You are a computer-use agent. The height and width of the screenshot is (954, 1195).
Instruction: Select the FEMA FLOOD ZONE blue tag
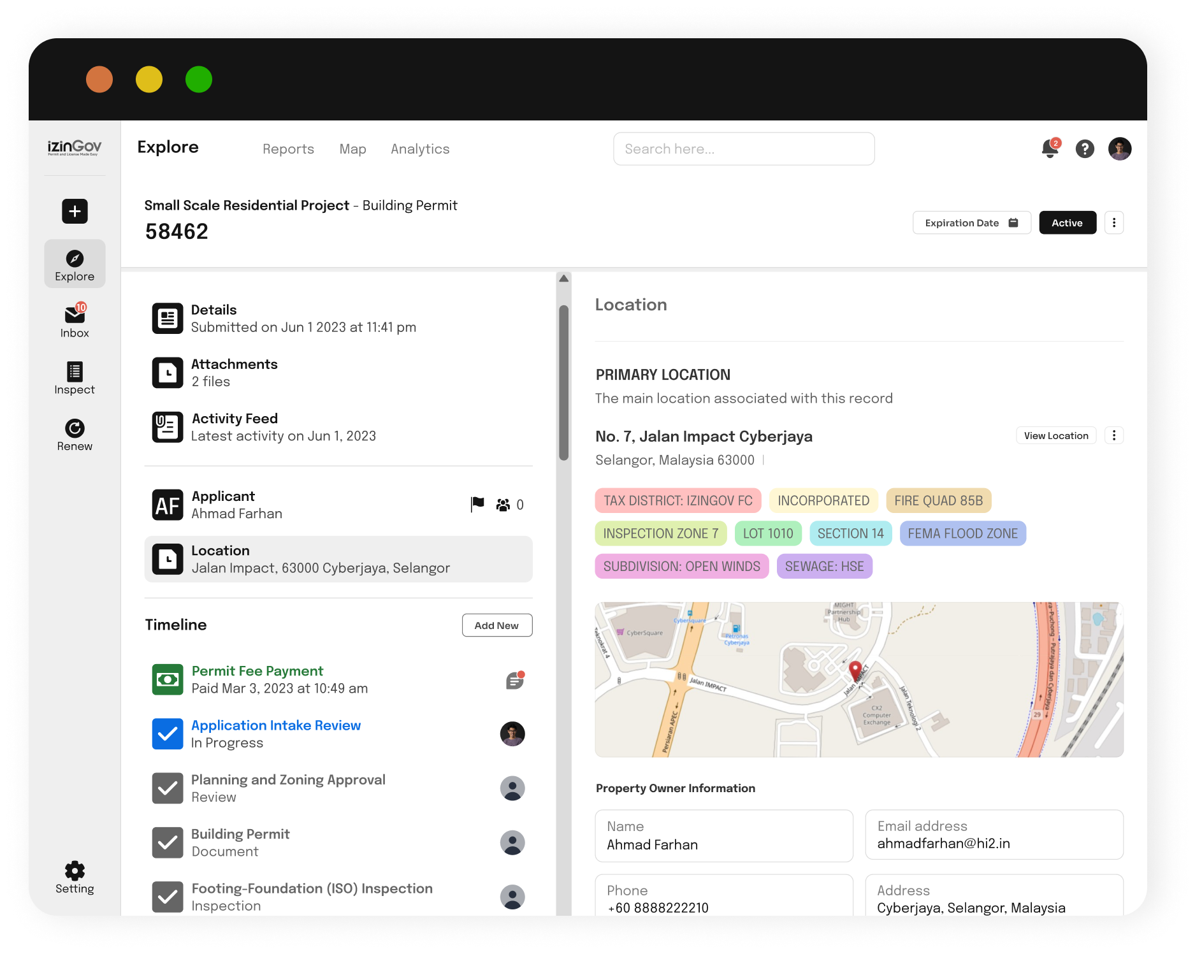962,533
